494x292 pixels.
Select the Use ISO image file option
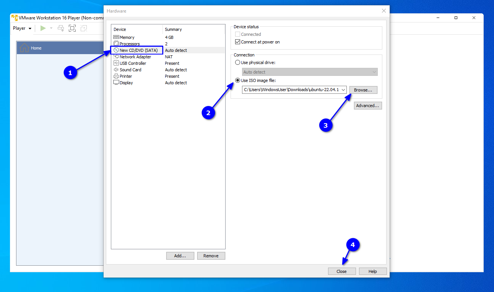click(x=237, y=80)
